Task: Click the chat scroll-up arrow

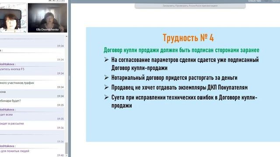Action: pos(66,36)
